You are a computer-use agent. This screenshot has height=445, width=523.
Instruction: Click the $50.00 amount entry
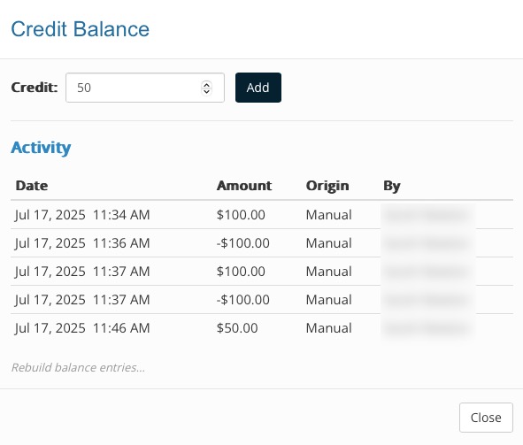point(237,328)
